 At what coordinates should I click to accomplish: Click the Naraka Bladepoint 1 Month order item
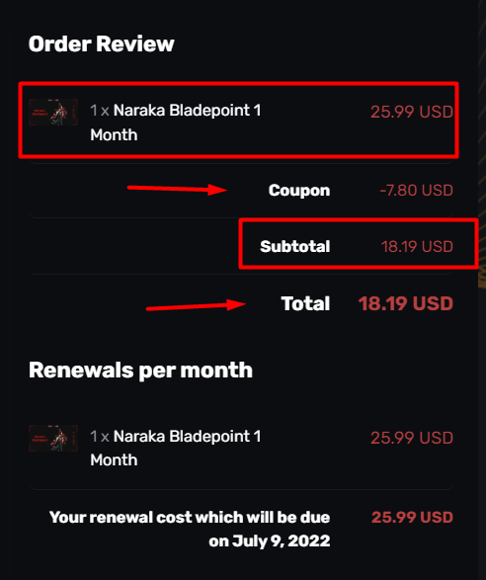pyautogui.click(x=176, y=123)
